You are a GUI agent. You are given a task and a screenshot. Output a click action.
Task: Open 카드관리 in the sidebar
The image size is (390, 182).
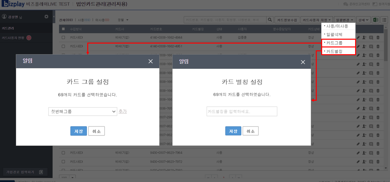[x=26, y=28]
